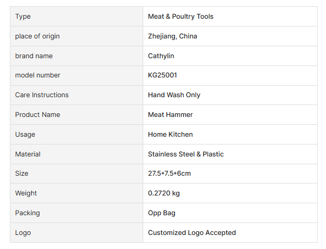The height and width of the screenshot is (249, 326).
Task: Click the 'Usage' label cell
Action: 25,135
